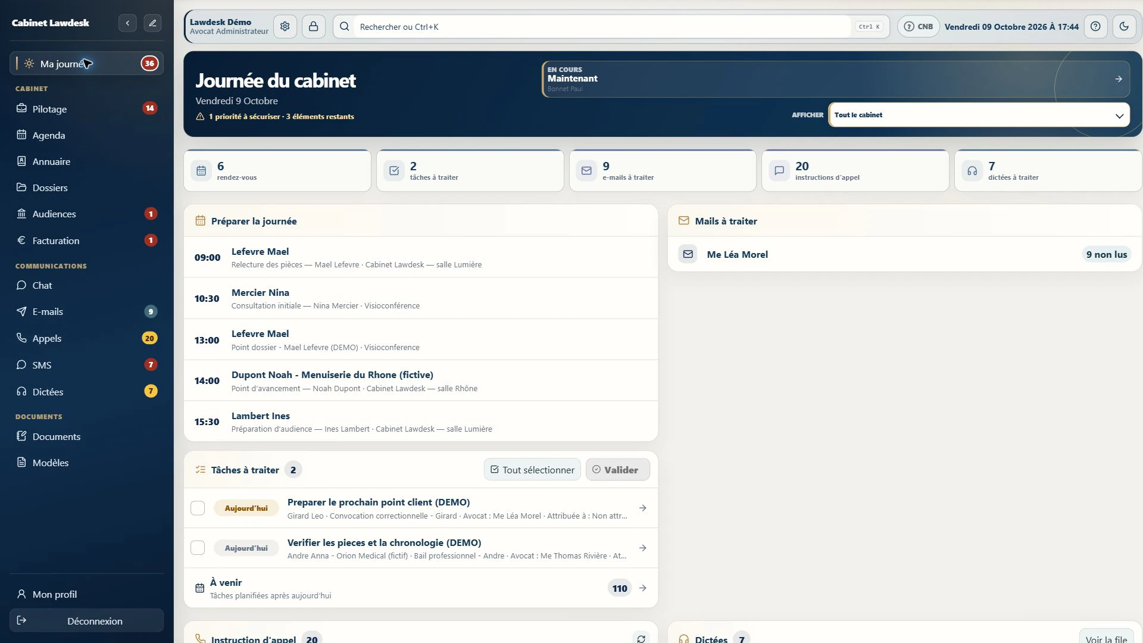The image size is (1143, 643).
Task: Collapse the sidebar with the chevron button
Action: pyautogui.click(x=127, y=23)
